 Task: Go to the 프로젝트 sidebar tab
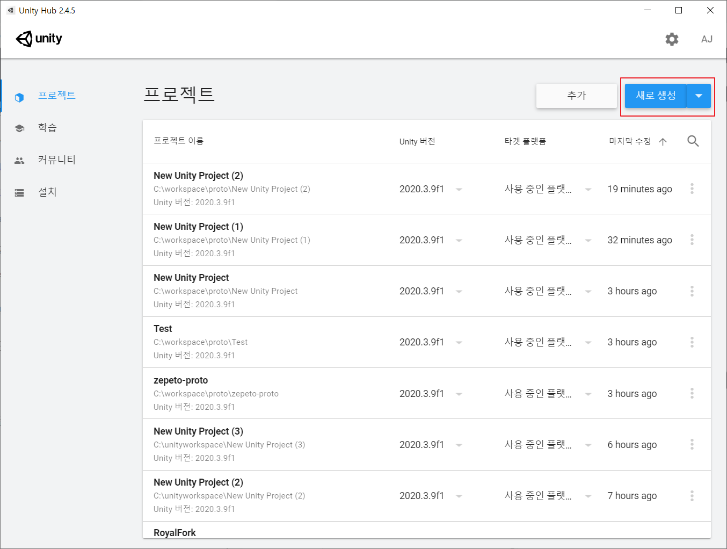(56, 95)
